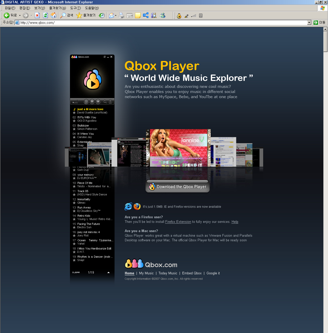Click the magnifier search icon in player
The image size is (328, 333).
pyautogui.click(x=105, y=101)
